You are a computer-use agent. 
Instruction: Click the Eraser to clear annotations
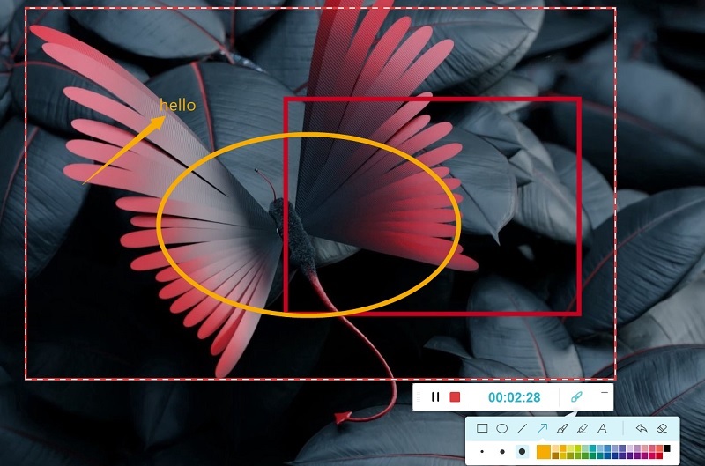pos(663,429)
